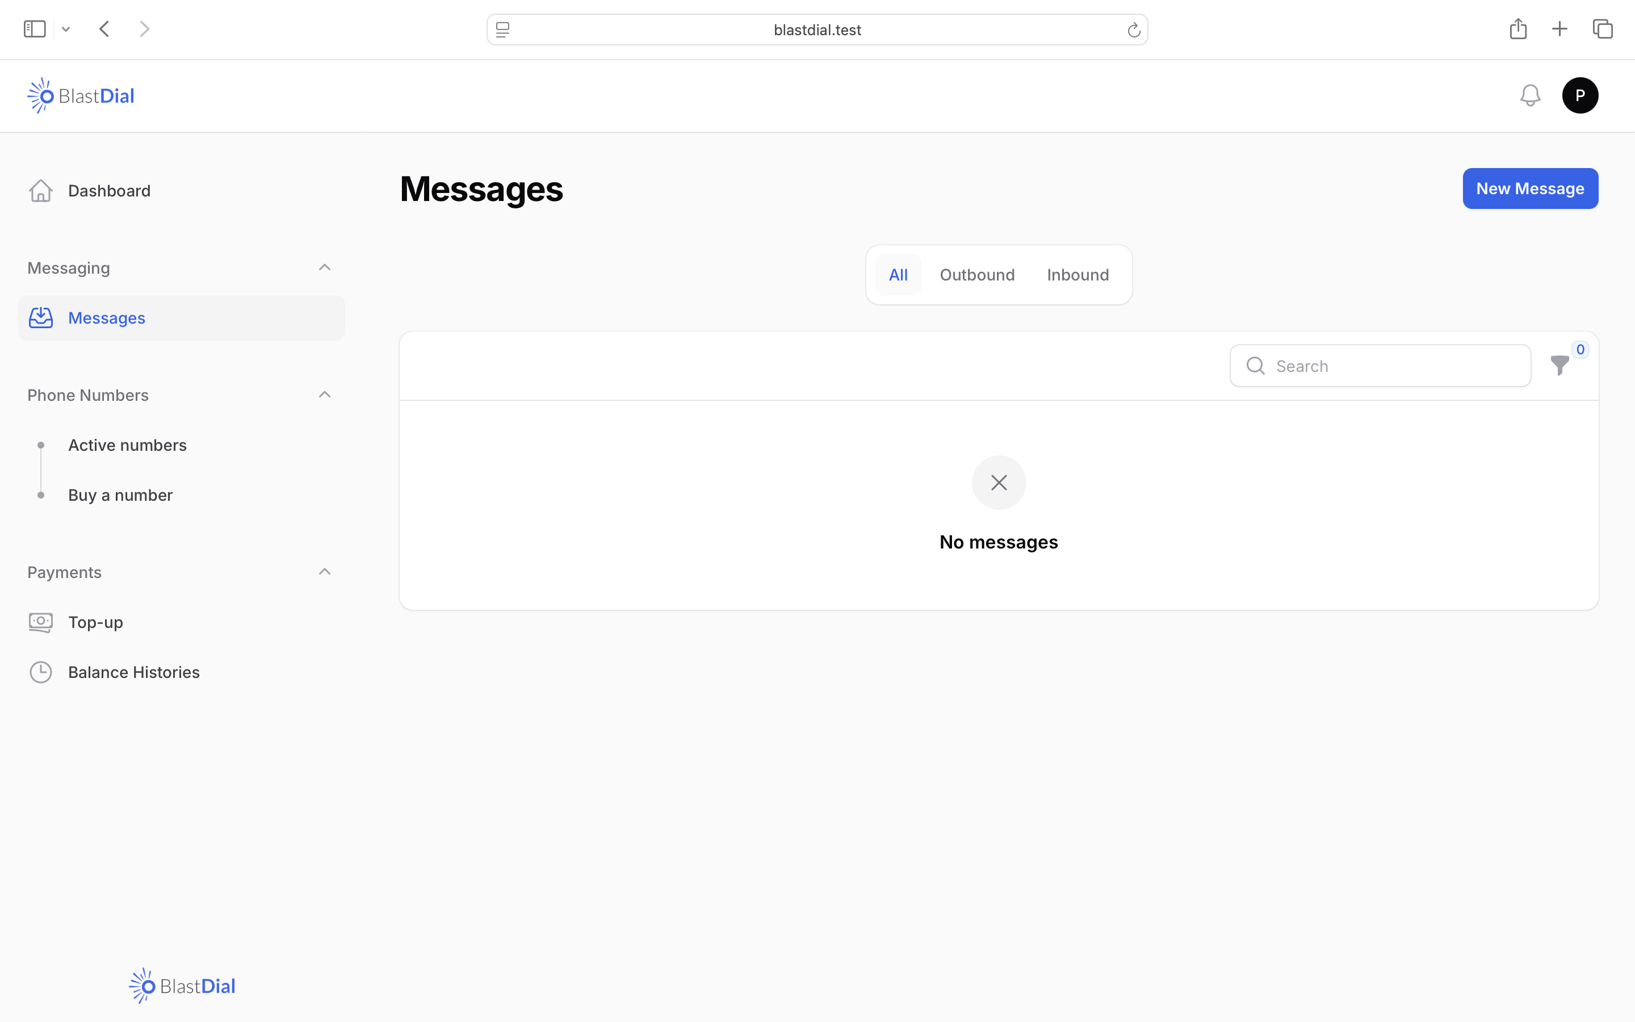The image size is (1635, 1022).
Task: Click the Top-up cash icon
Action: [x=40, y=622]
